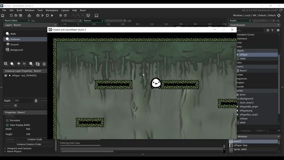284x160 pixels.
Task: Open the asset browser hamburger menu
Action: tap(278, 30)
